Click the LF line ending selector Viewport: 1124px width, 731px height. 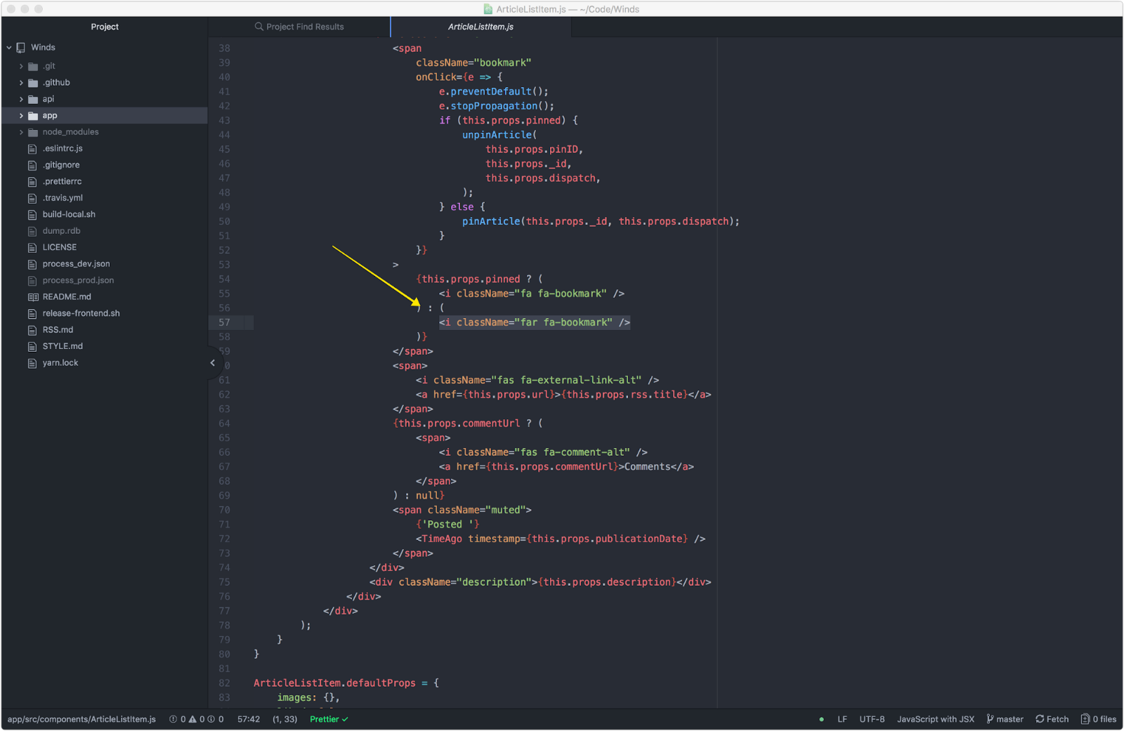pos(842,719)
